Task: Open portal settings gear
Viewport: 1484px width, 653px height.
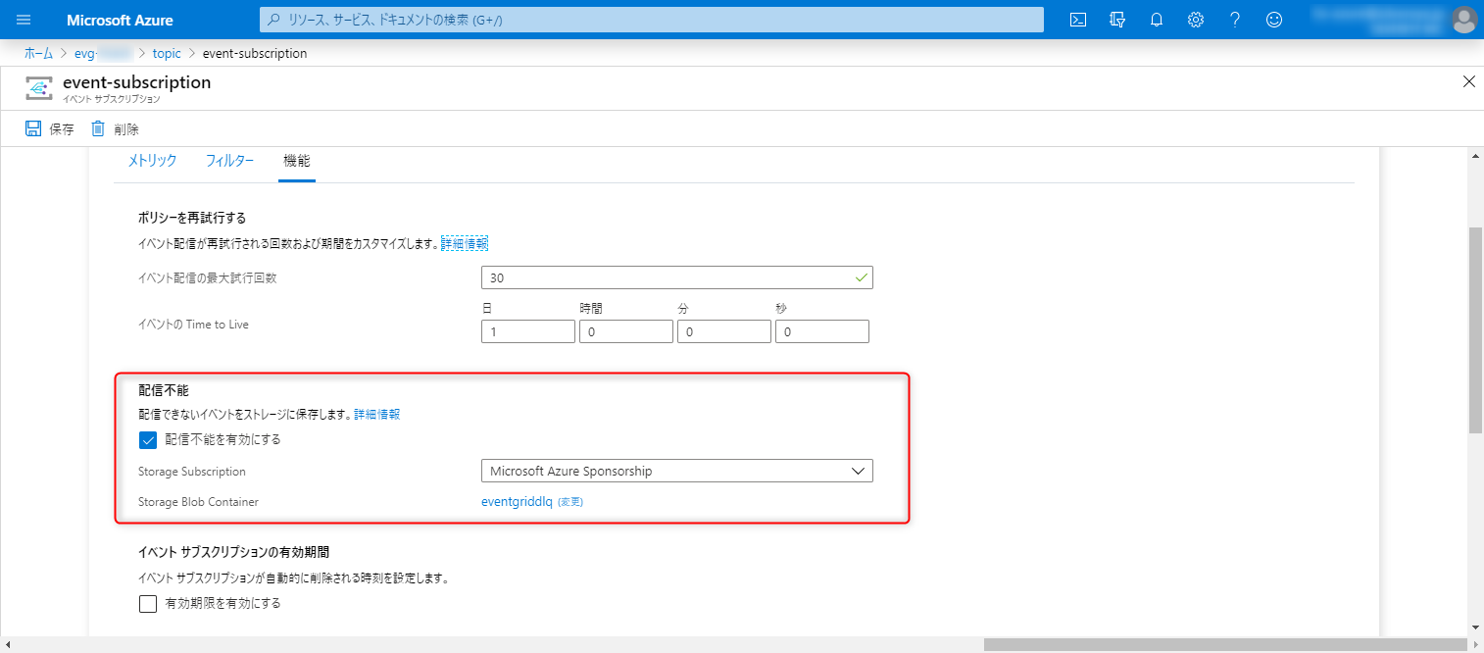Action: tap(1196, 20)
